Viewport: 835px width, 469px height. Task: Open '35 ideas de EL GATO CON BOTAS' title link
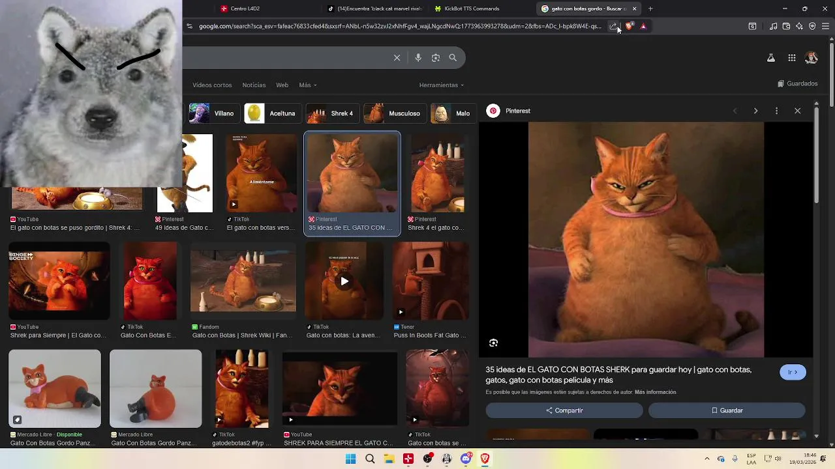pyautogui.click(x=618, y=375)
